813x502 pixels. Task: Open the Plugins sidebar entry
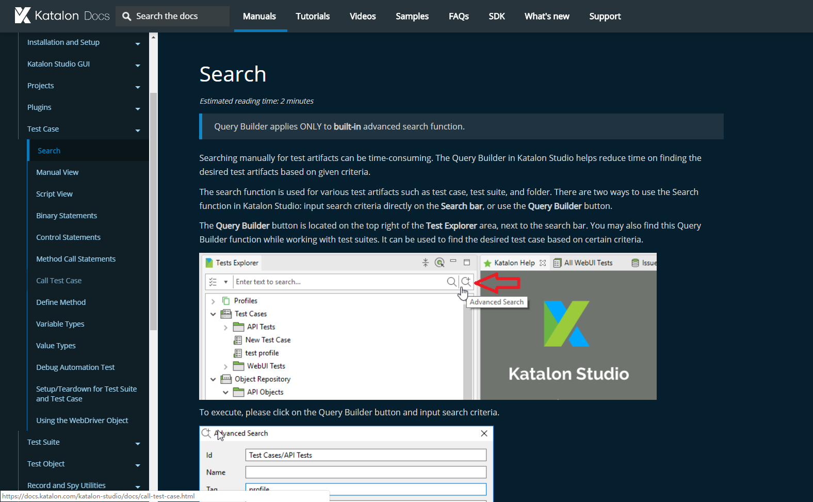pos(39,107)
